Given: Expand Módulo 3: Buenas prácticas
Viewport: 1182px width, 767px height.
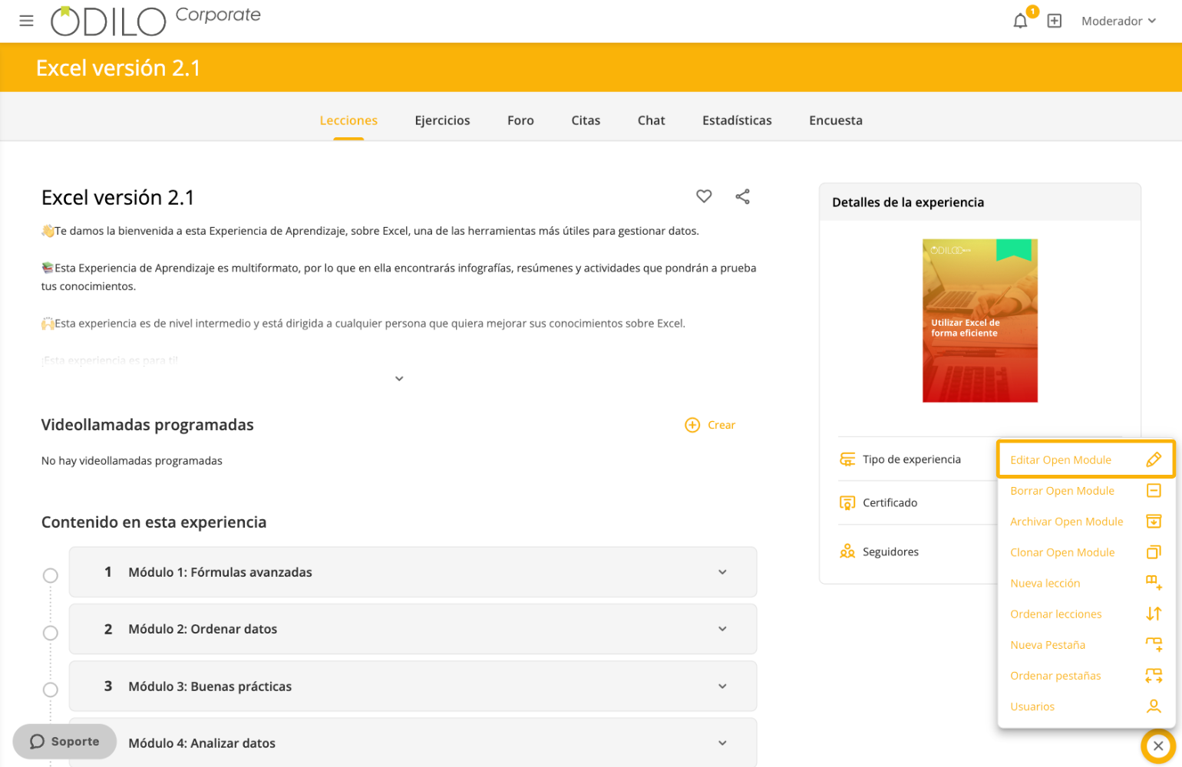Looking at the screenshot, I should tap(413, 686).
